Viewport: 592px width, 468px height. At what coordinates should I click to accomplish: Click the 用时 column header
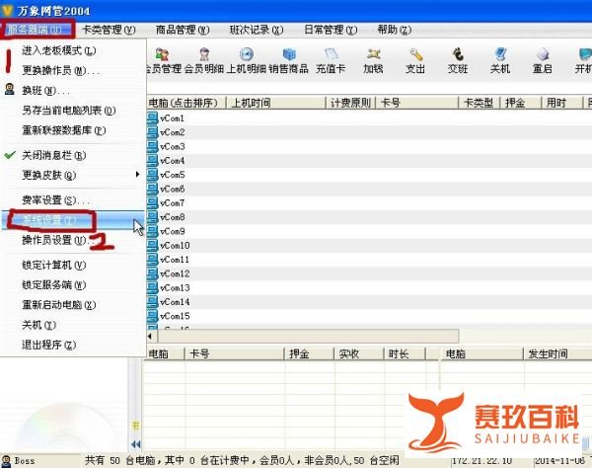point(562,103)
